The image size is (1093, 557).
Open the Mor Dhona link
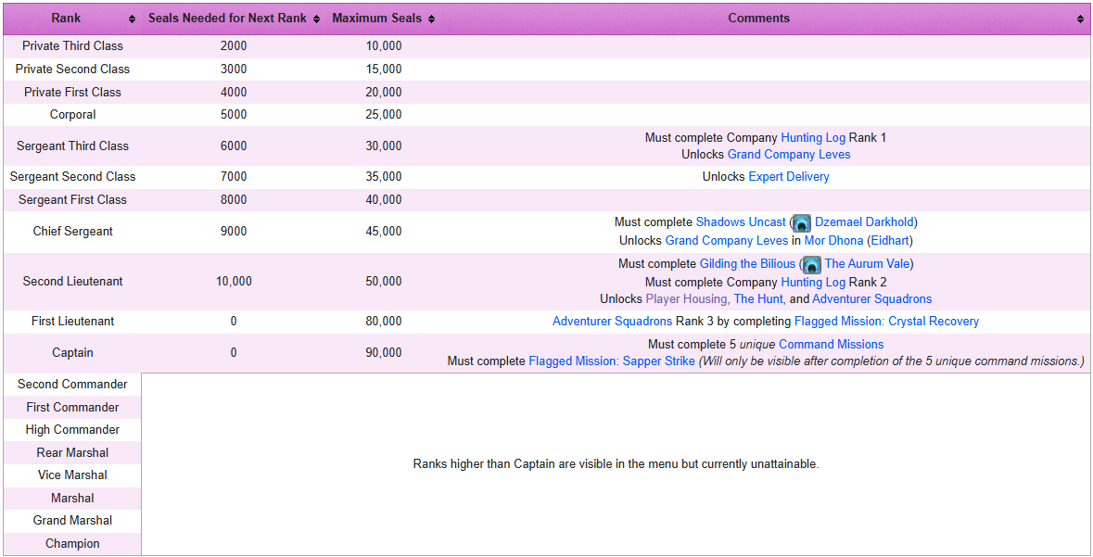point(833,241)
